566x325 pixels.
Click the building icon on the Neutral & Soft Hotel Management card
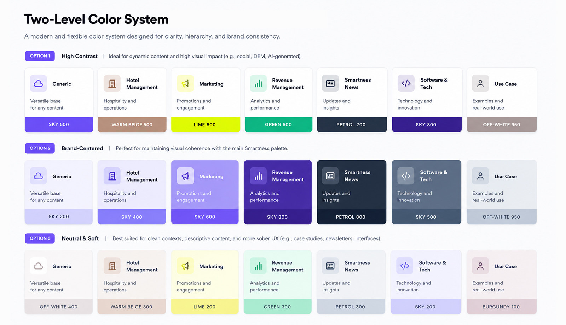[x=112, y=266]
